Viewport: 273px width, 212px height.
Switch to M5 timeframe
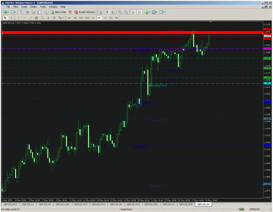pyautogui.click(x=75, y=18)
